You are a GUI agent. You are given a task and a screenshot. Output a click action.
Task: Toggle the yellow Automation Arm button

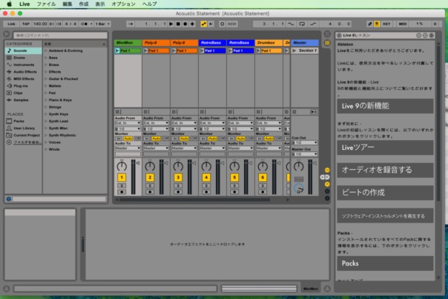(204, 24)
